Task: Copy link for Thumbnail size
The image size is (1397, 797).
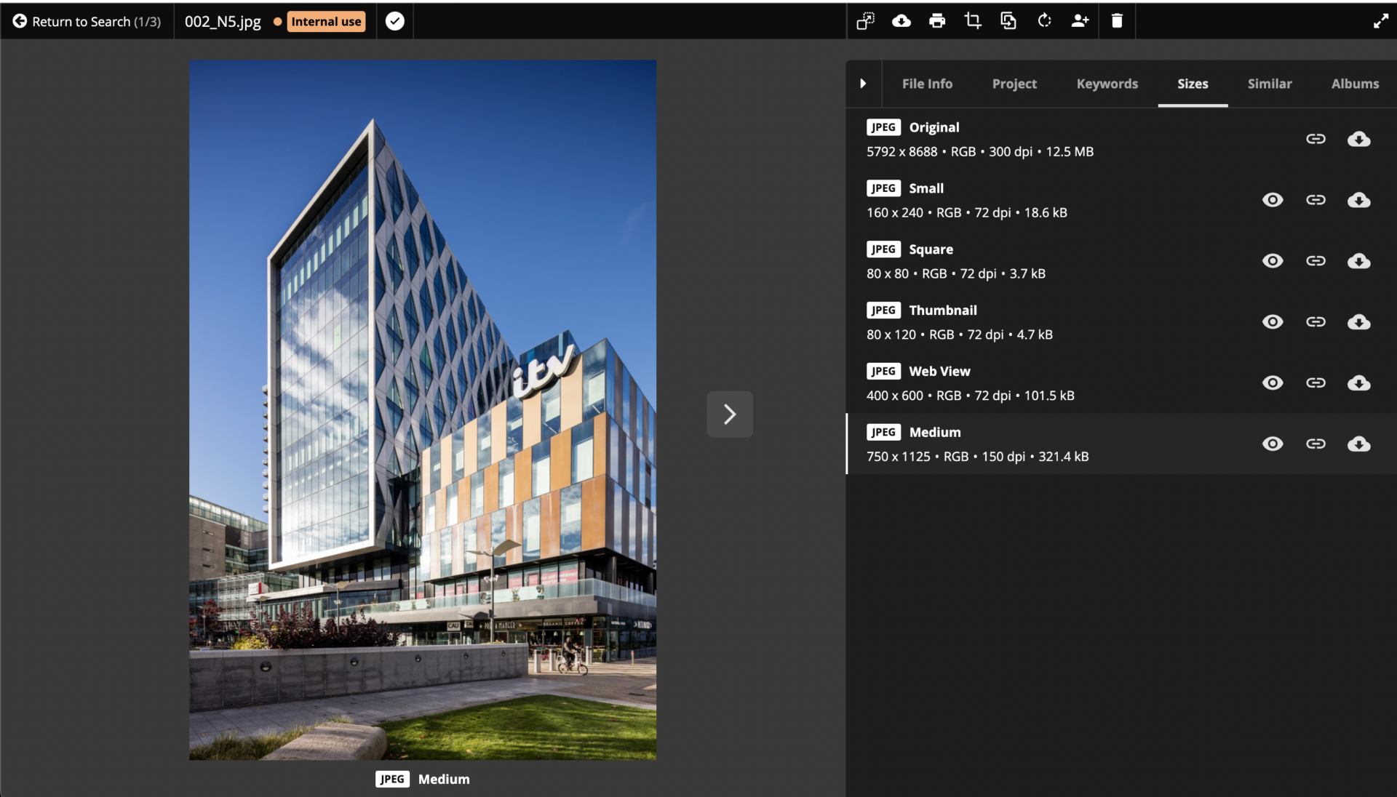Action: [x=1316, y=322]
